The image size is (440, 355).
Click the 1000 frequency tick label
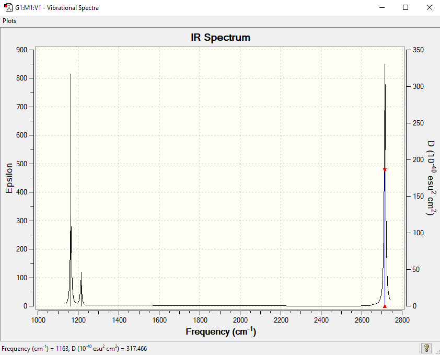pyautogui.click(x=38, y=320)
